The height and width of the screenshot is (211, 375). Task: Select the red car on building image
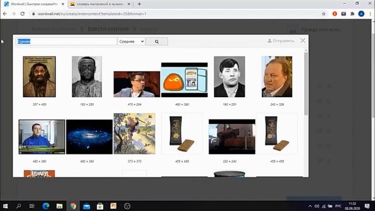click(232, 137)
